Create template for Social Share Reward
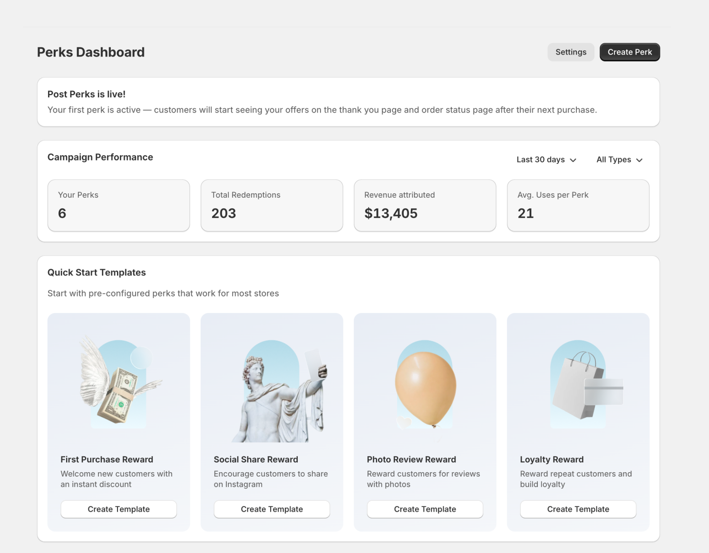Screen dimensions: 709x553 272,509
